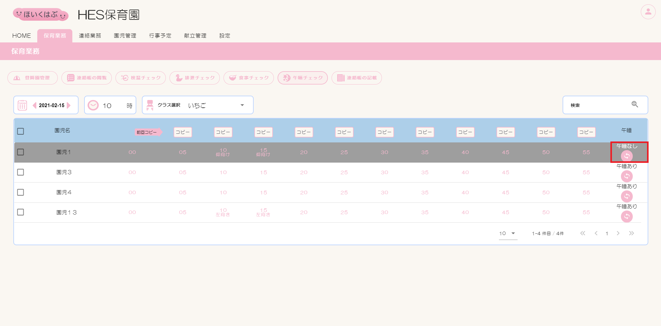The image size is (661, 326).
Task: Toggle nap status for 園児13
Action: point(627,216)
